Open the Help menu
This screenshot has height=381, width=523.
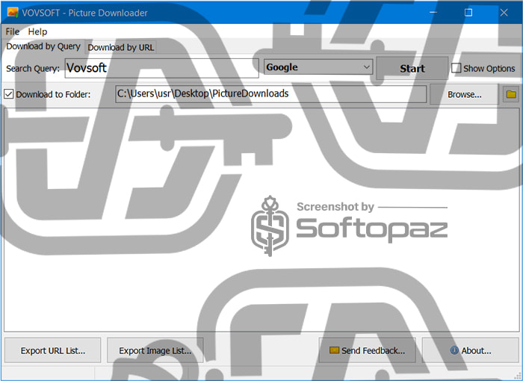(x=37, y=31)
